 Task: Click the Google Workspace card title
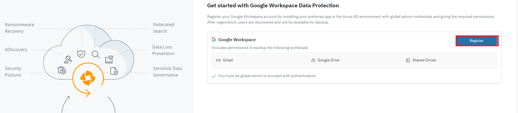click(x=237, y=39)
